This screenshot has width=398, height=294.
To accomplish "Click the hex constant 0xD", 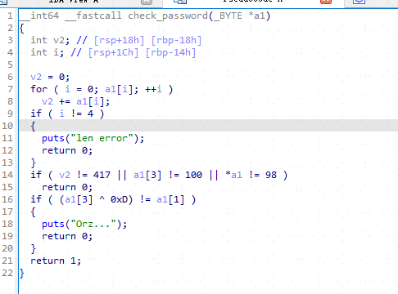I will (119, 199).
